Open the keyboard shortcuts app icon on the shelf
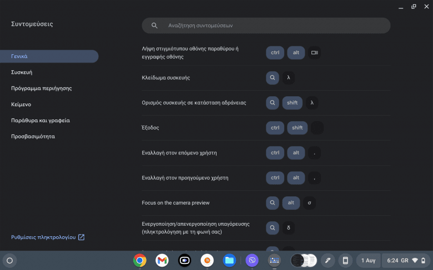 pos(274,260)
